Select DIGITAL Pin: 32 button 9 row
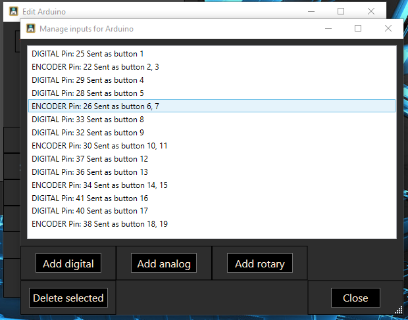 212,133
